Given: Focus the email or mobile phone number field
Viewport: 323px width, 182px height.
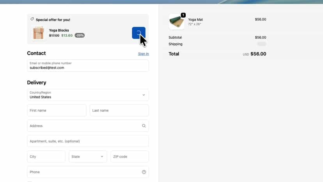Looking at the screenshot, I should [88, 66].
